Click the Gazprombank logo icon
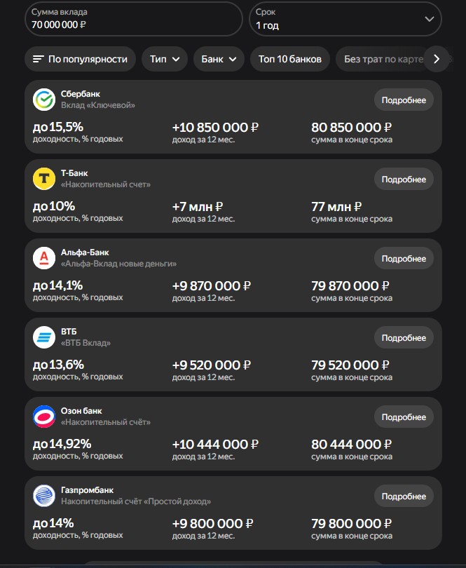The image size is (466, 568). (x=44, y=496)
